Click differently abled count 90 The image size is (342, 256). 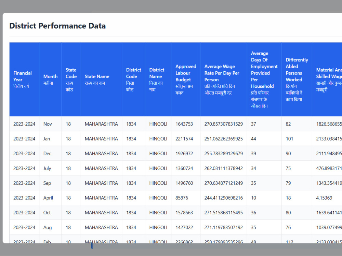pos(288,154)
